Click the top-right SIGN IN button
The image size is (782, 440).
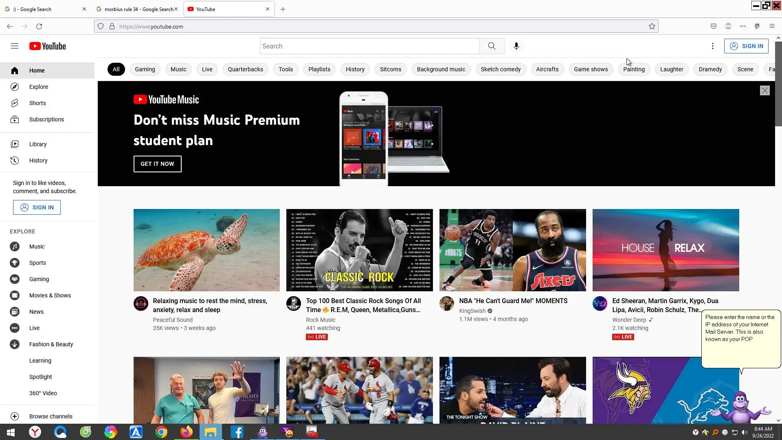tap(746, 46)
